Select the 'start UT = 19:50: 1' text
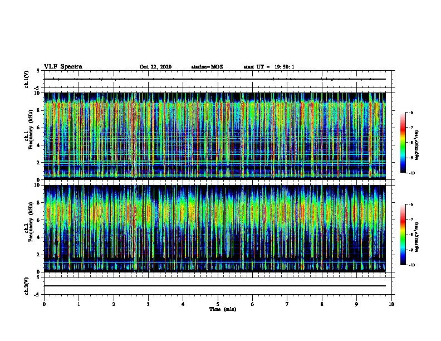 pos(269,67)
